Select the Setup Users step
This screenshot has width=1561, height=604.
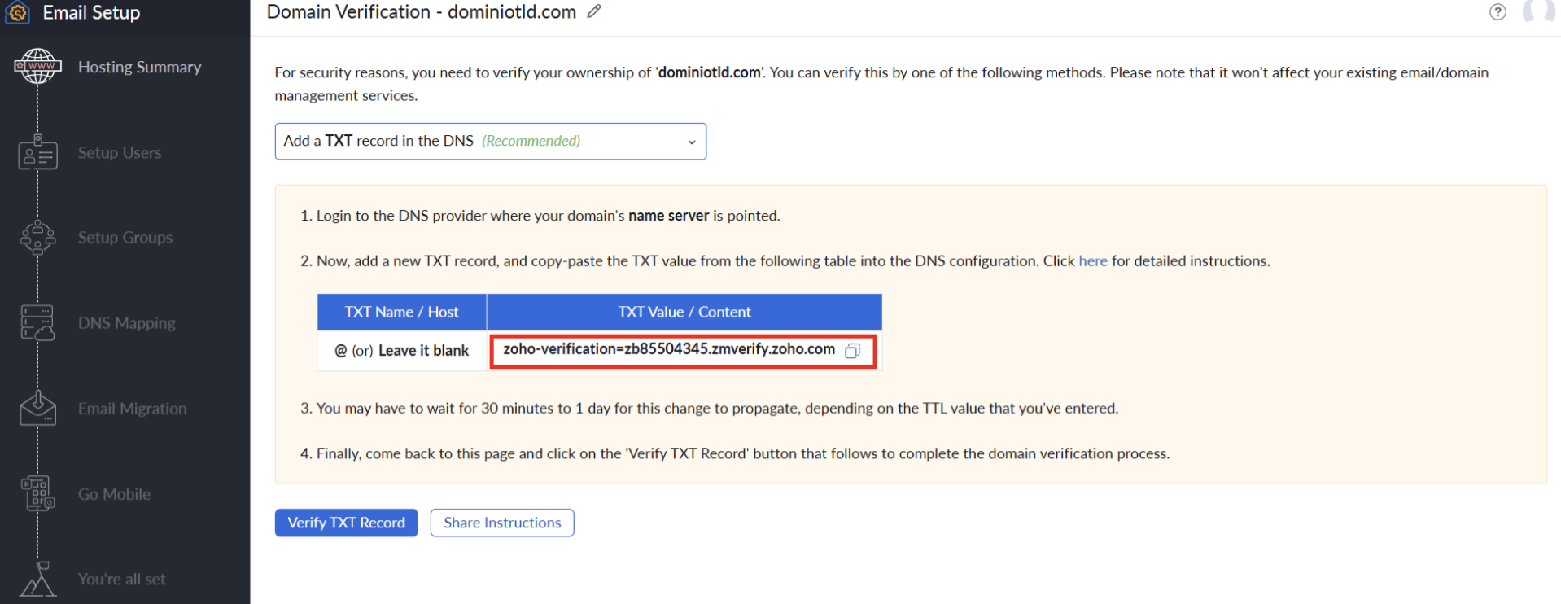(x=119, y=153)
